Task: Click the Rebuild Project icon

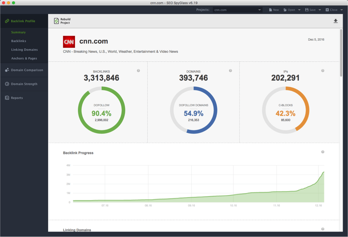Action: [x=56, y=21]
